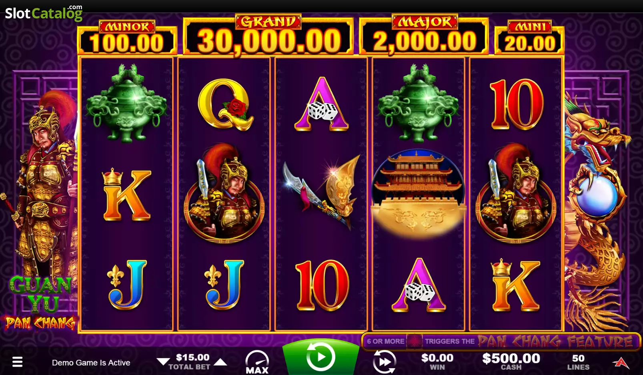Viewport: 643px width, 375px height.
Task: Decrease total bet with down arrow
Action: click(163, 362)
